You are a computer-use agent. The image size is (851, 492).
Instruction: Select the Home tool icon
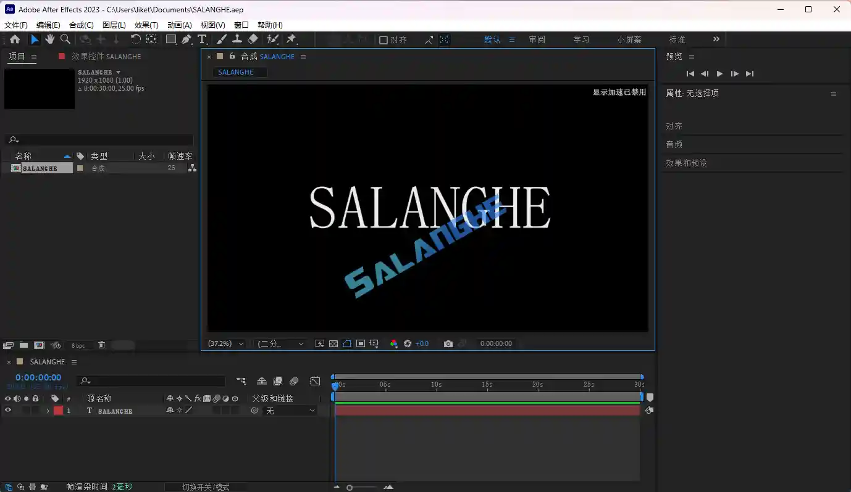(14, 39)
